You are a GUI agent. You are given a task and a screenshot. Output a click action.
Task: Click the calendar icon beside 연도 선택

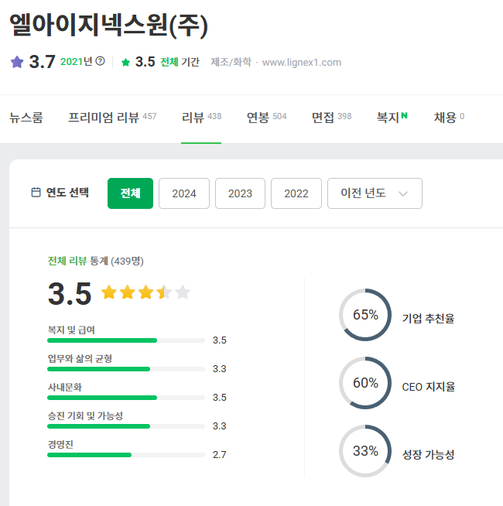click(x=36, y=193)
